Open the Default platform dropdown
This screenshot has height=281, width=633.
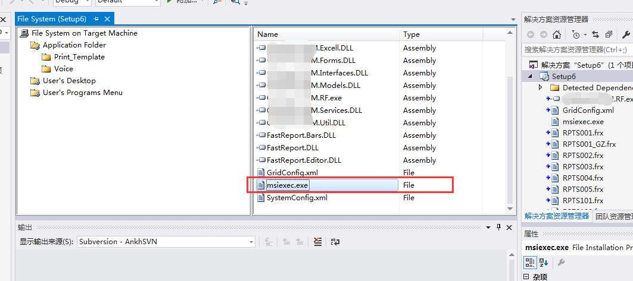coord(128,2)
